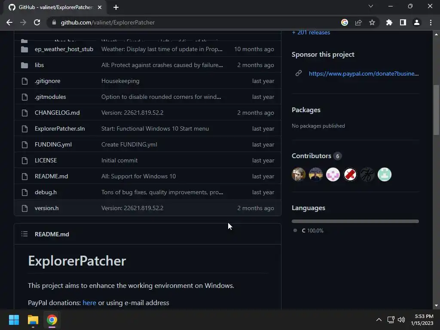Image resolution: width=440 pixels, height=330 pixels.
Task: Open the 'Initial commit' message
Action: click(119, 161)
